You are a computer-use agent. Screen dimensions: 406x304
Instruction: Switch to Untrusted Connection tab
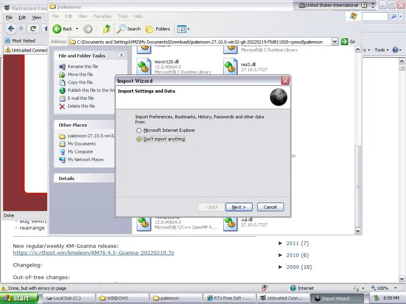click(26, 50)
